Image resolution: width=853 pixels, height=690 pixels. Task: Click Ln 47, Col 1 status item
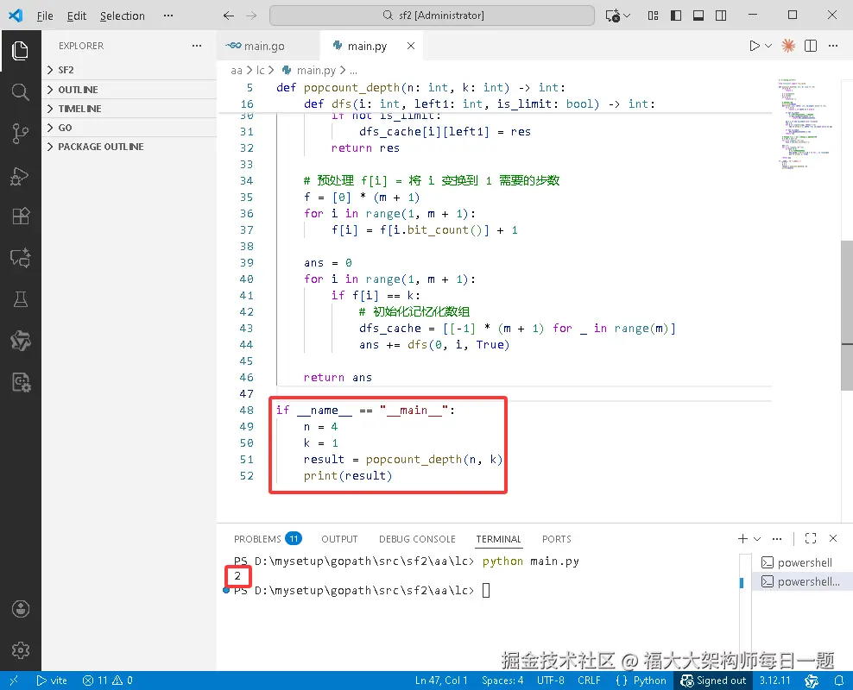(441, 681)
